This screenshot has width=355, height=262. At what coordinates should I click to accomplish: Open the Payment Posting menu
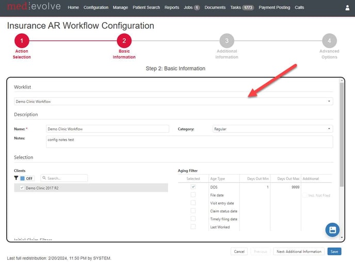tap(274, 8)
